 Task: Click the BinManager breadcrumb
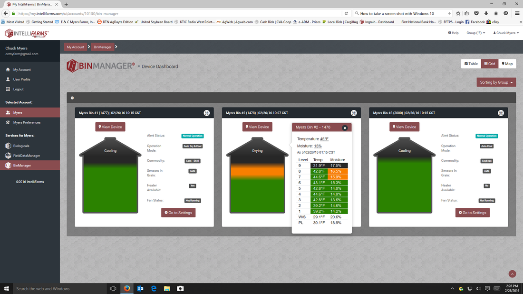coord(102,47)
